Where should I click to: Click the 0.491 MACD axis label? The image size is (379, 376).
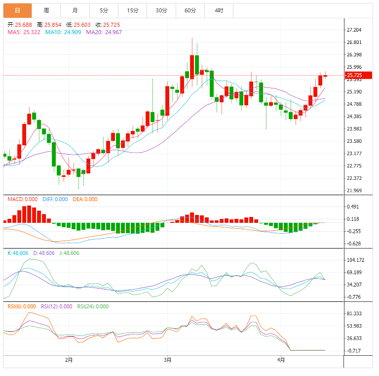(353, 207)
